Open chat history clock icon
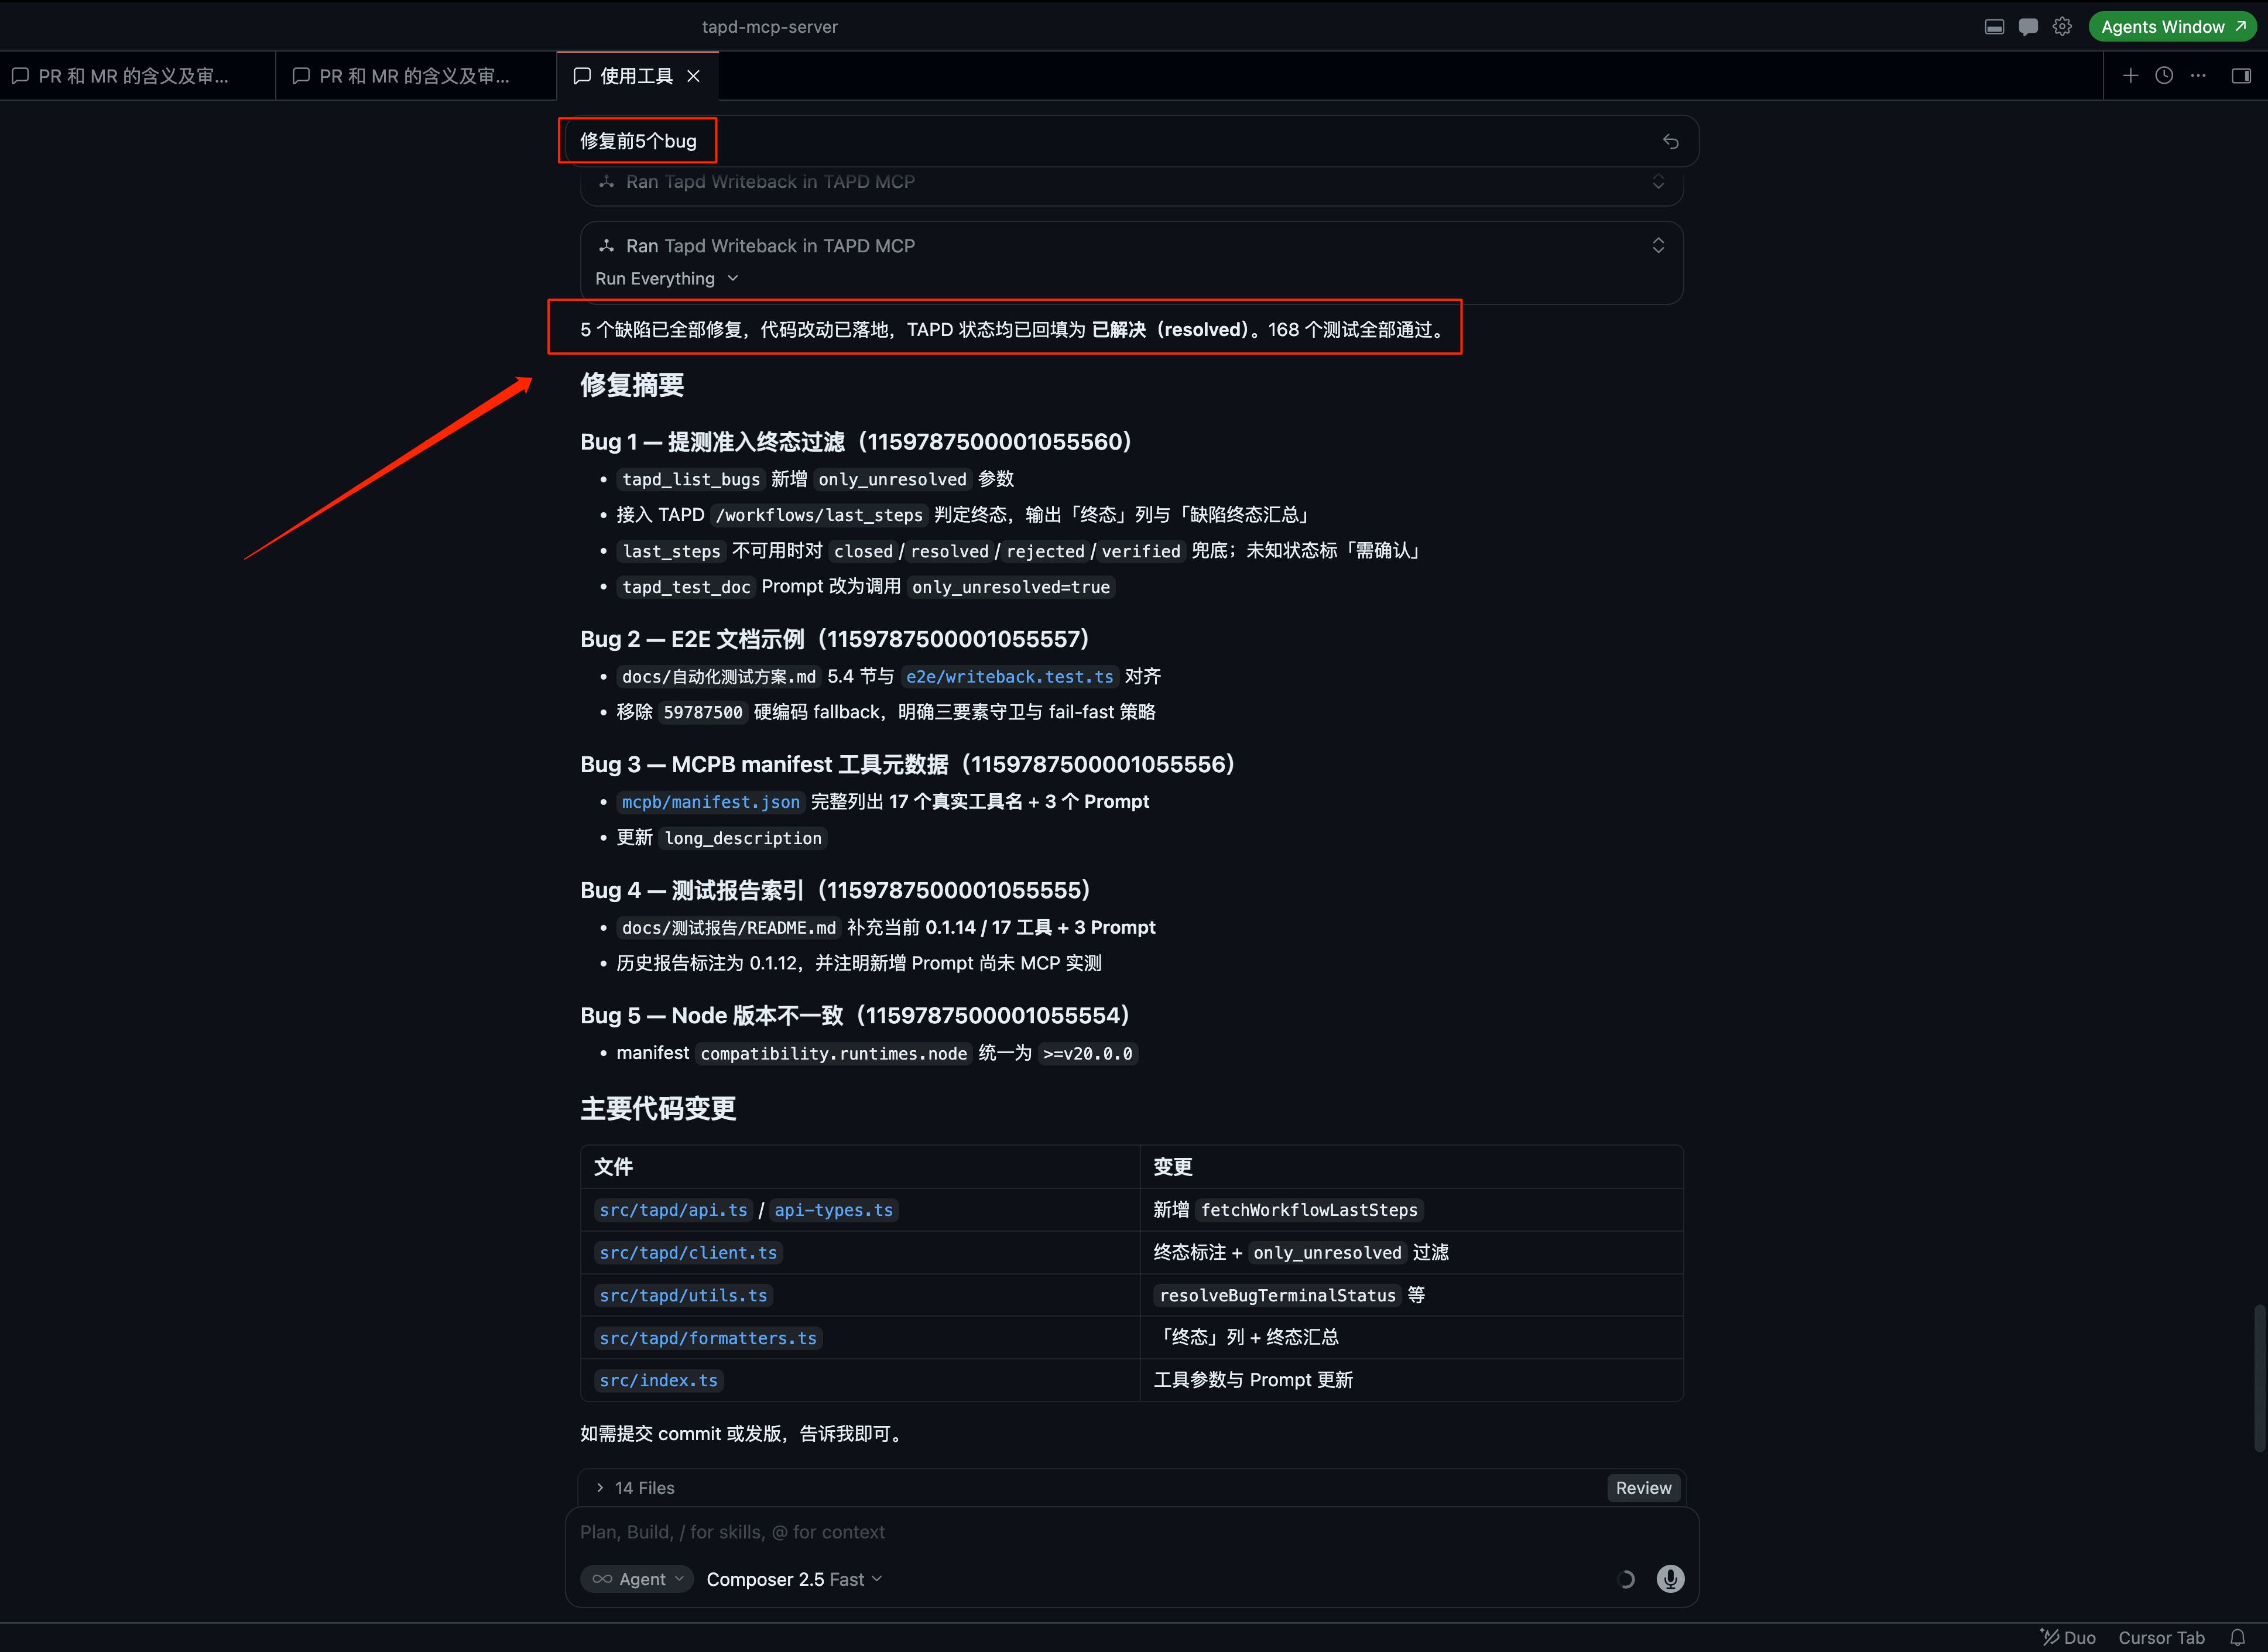2268x1652 pixels. [2164, 76]
